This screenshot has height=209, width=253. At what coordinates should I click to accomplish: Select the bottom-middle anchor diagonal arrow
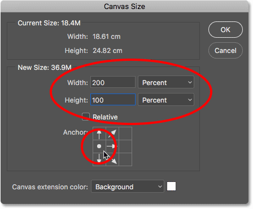[x=112, y=159]
